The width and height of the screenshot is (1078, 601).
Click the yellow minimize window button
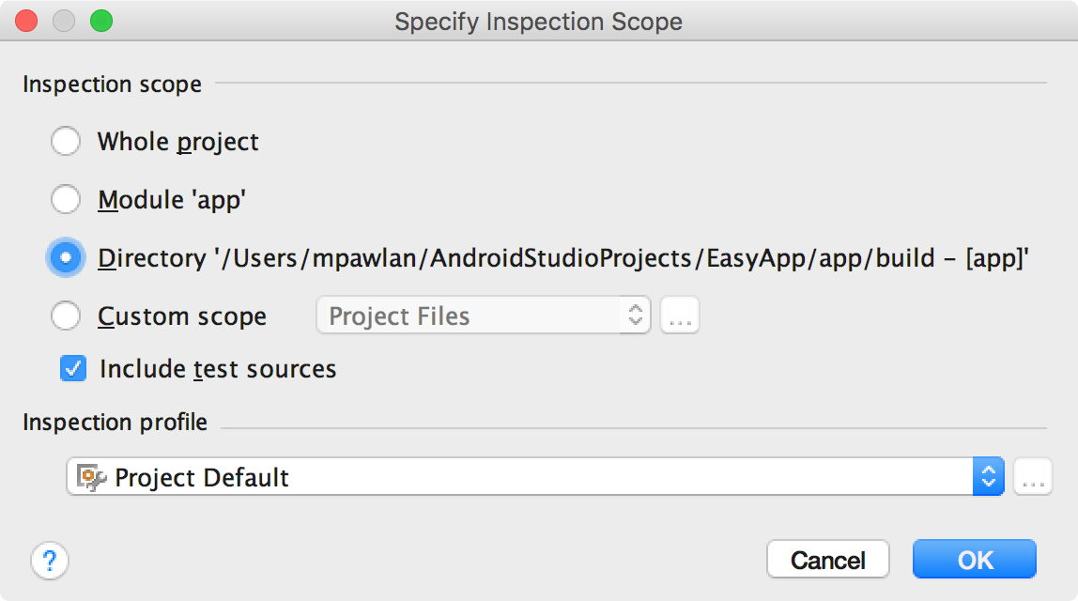click(x=64, y=21)
